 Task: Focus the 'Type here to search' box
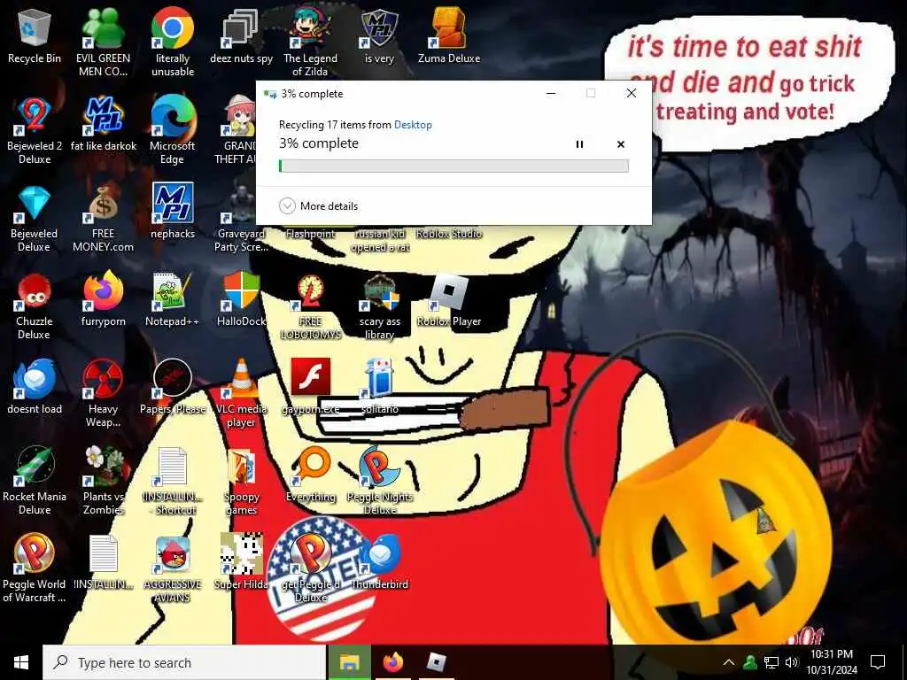pos(184,662)
